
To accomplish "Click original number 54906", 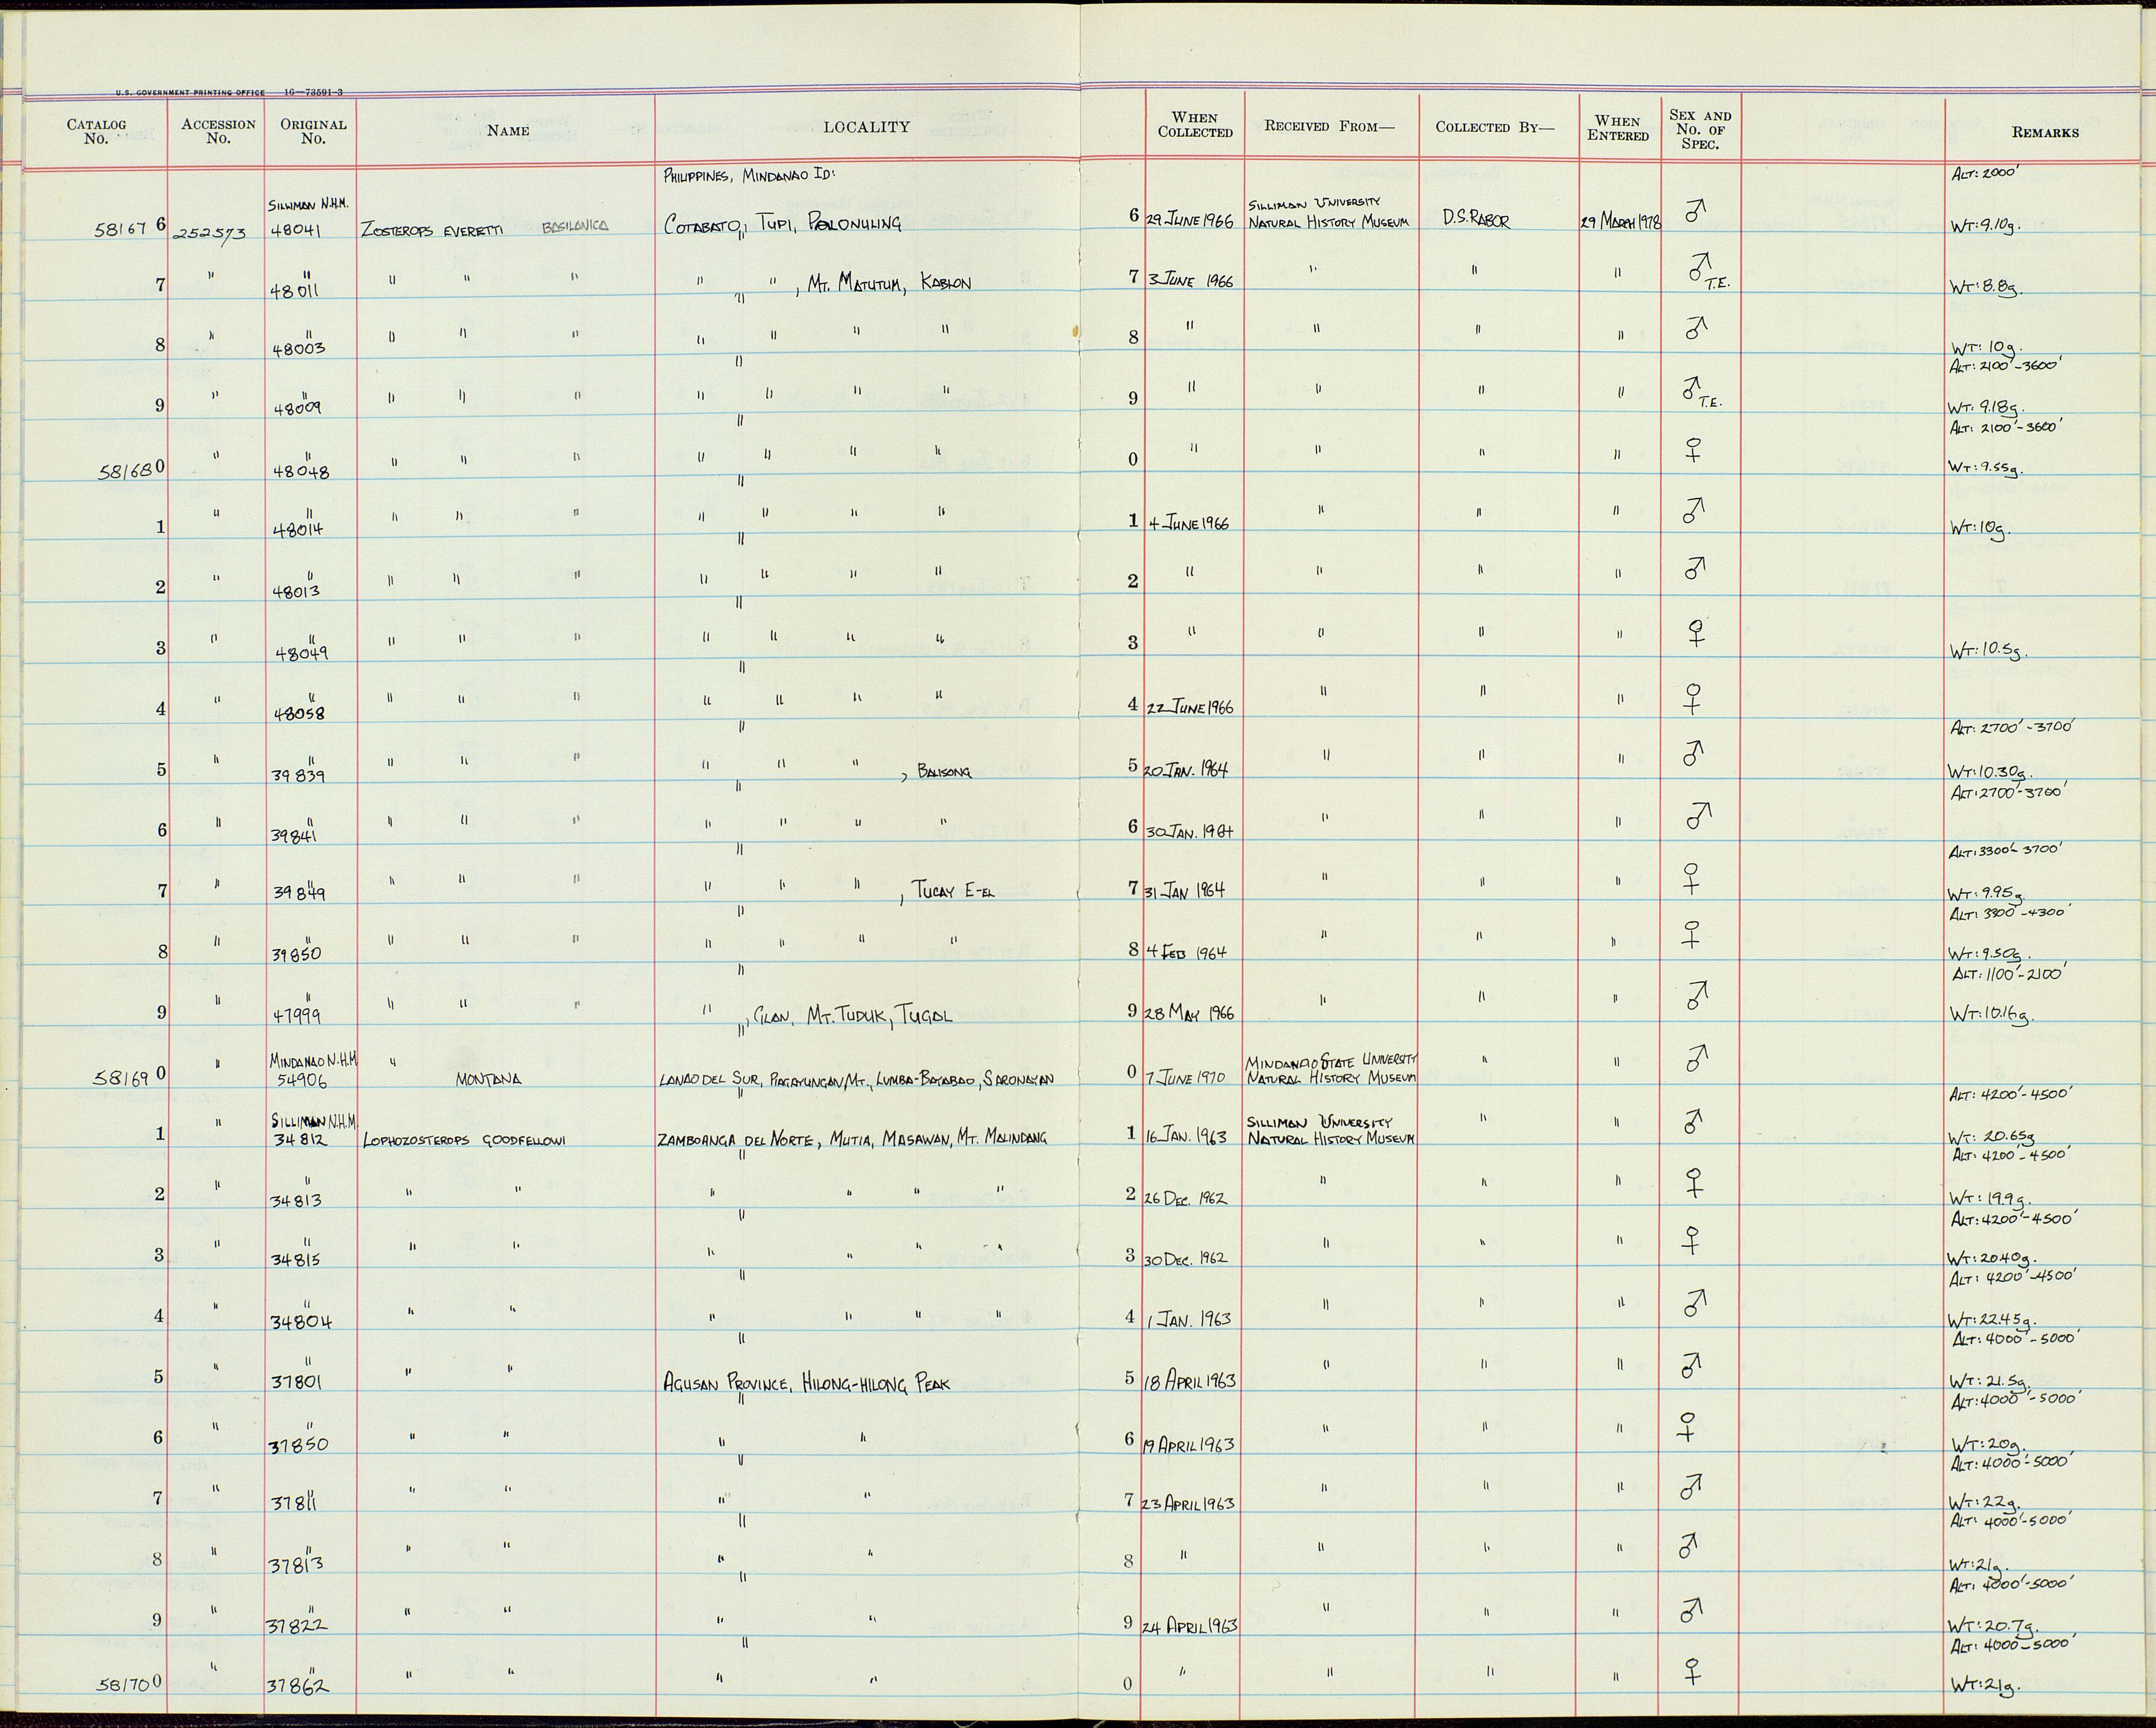I will (301, 1080).
